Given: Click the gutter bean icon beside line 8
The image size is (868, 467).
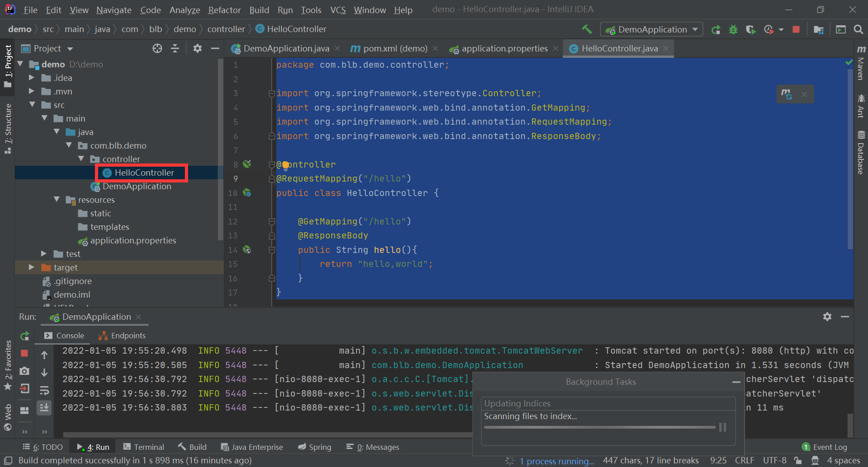Looking at the screenshot, I should (x=247, y=164).
